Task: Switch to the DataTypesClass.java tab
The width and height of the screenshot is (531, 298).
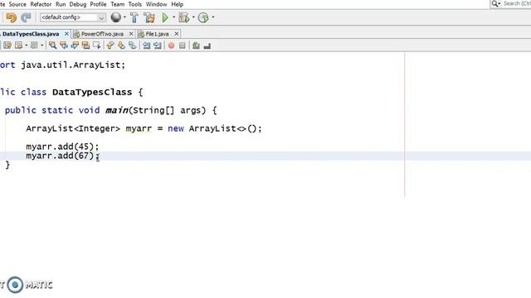Action: 31,34
